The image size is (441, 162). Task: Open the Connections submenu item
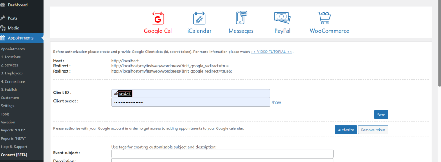pyautogui.click(x=13, y=81)
